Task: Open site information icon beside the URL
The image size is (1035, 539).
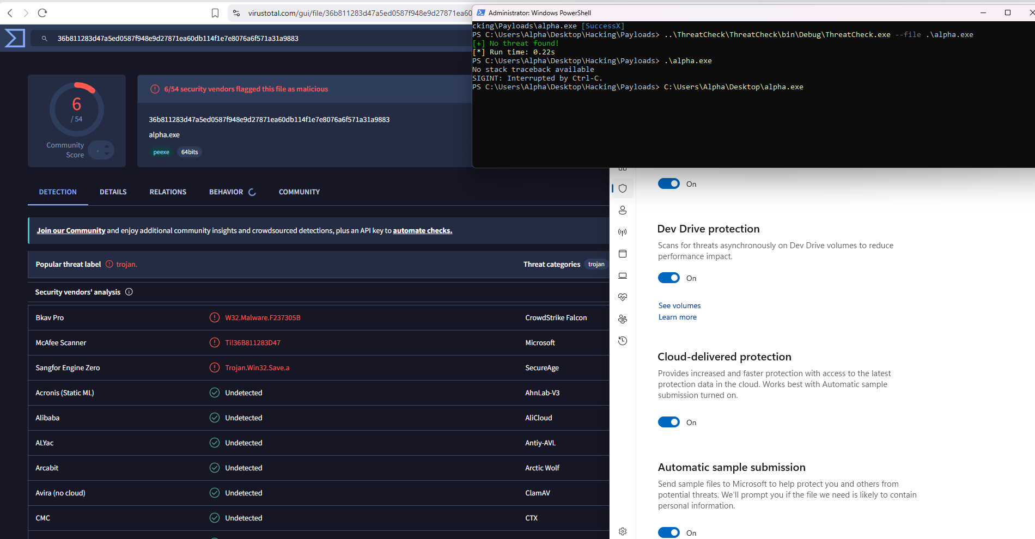Action: 236,13
